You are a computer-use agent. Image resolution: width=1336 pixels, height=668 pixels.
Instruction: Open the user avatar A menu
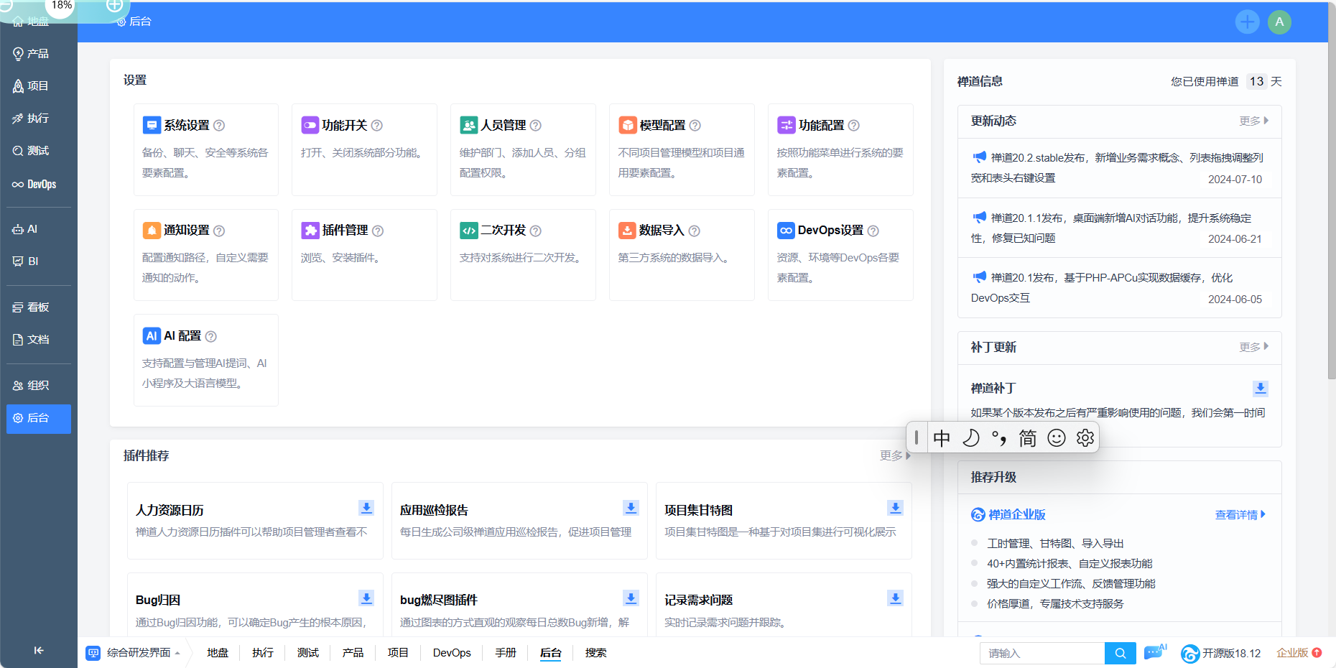pyautogui.click(x=1279, y=22)
